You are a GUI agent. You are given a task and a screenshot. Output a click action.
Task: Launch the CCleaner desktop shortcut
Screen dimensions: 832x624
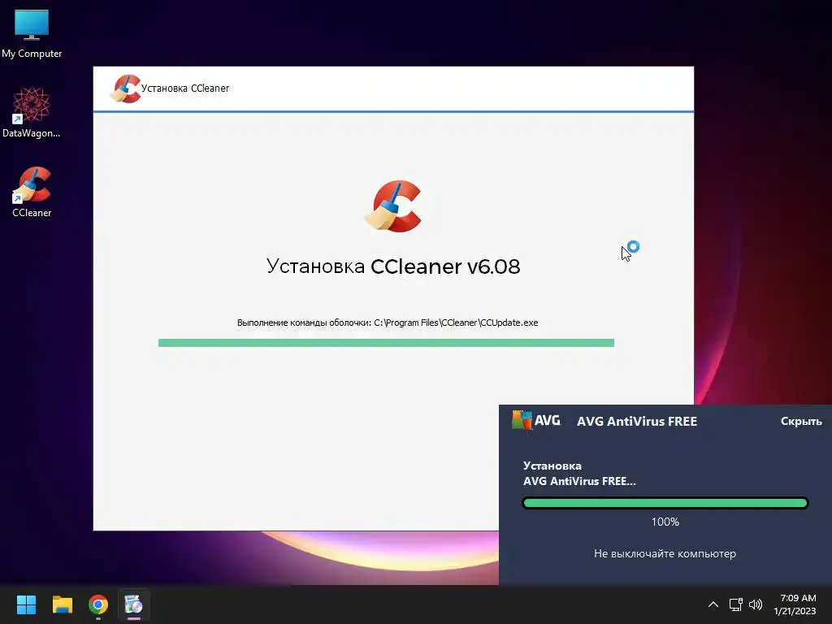[x=32, y=192]
